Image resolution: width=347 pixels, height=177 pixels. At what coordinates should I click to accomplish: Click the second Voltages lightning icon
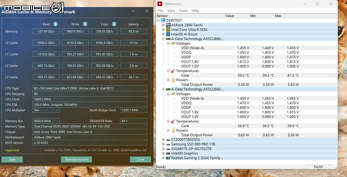(x=173, y=94)
